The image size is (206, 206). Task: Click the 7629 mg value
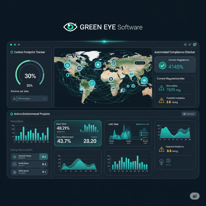[x=173, y=90]
